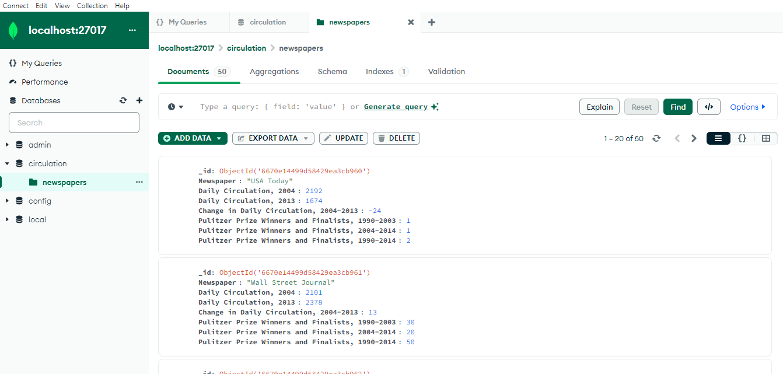Click the change value -24
The image size is (783, 374).
coord(375,211)
